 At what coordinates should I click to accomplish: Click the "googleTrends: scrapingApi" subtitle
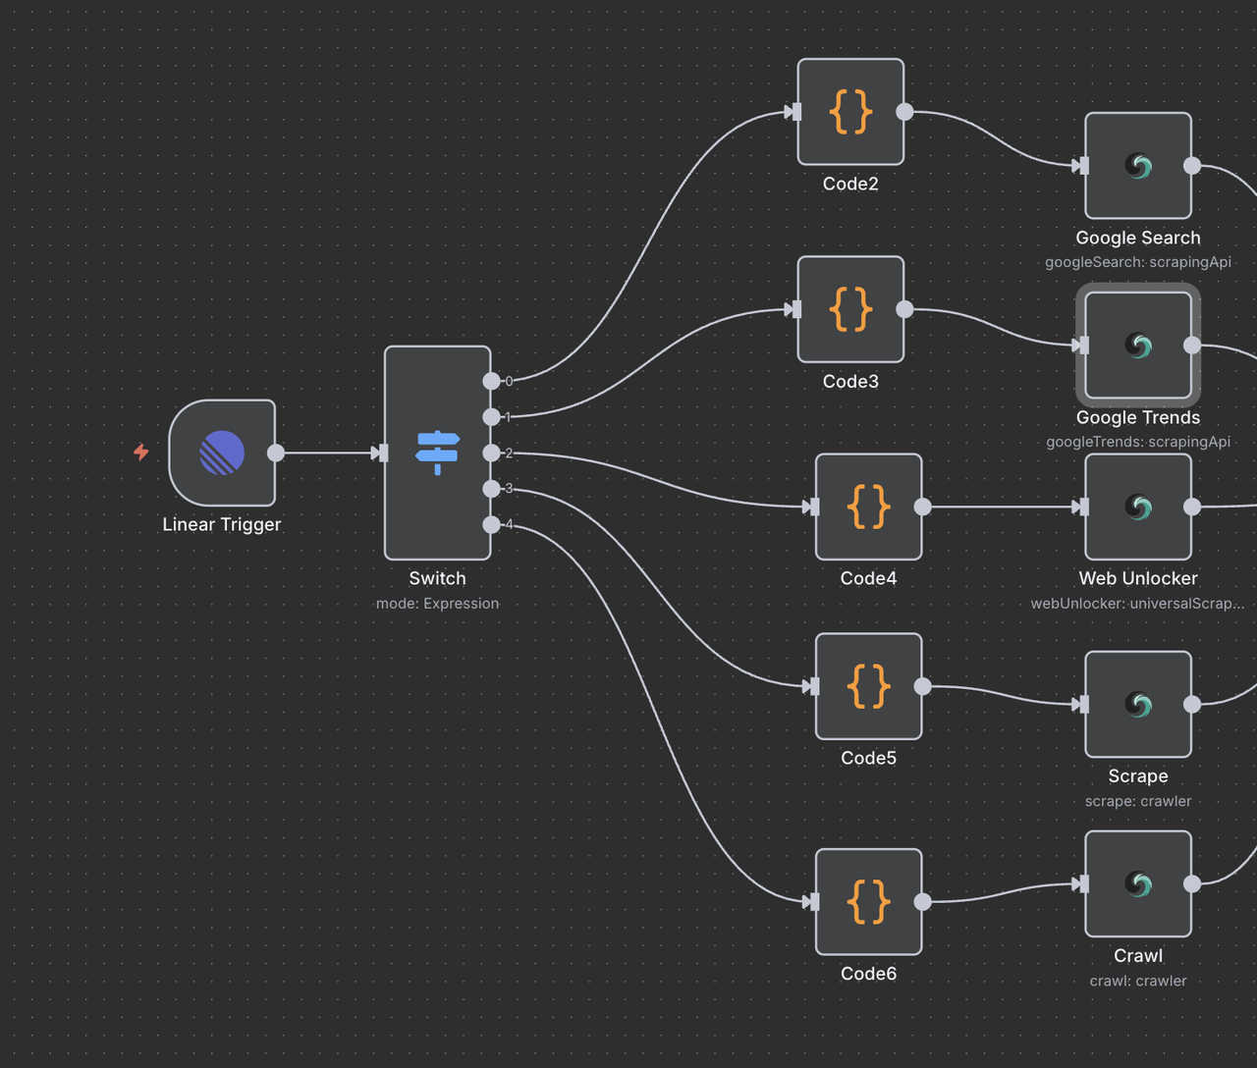click(1138, 442)
